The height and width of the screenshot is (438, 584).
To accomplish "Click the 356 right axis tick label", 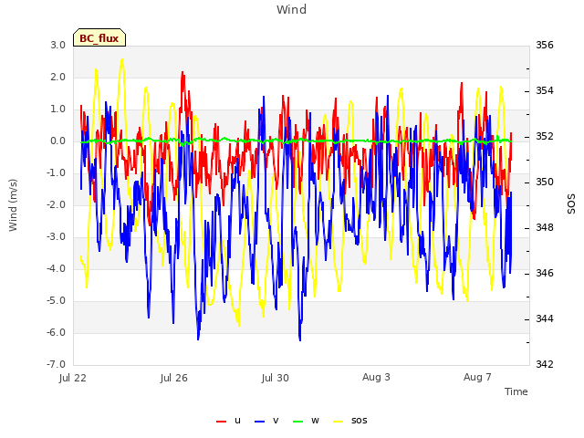I will click(x=545, y=45).
